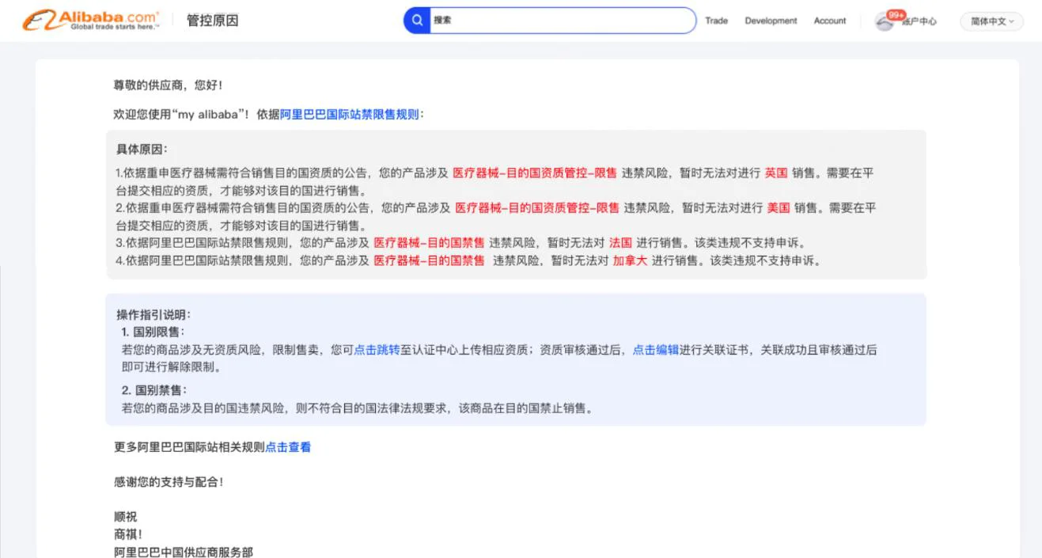The height and width of the screenshot is (558, 1042).
Task: Go to 账户中心 account center
Action: tap(920, 21)
